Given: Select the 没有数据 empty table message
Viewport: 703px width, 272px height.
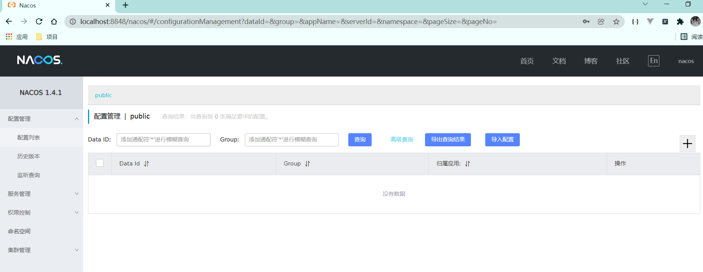Looking at the screenshot, I should (394, 194).
